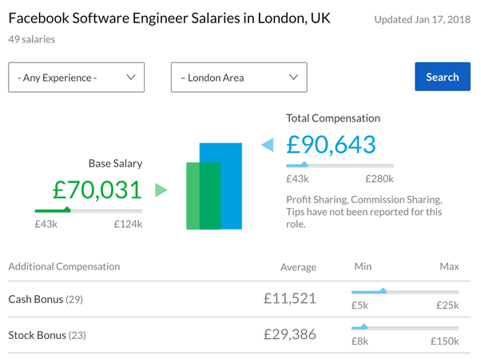Click the £8k stock bonus minimum
The width and height of the screenshot is (481, 363).
[360, 341]
